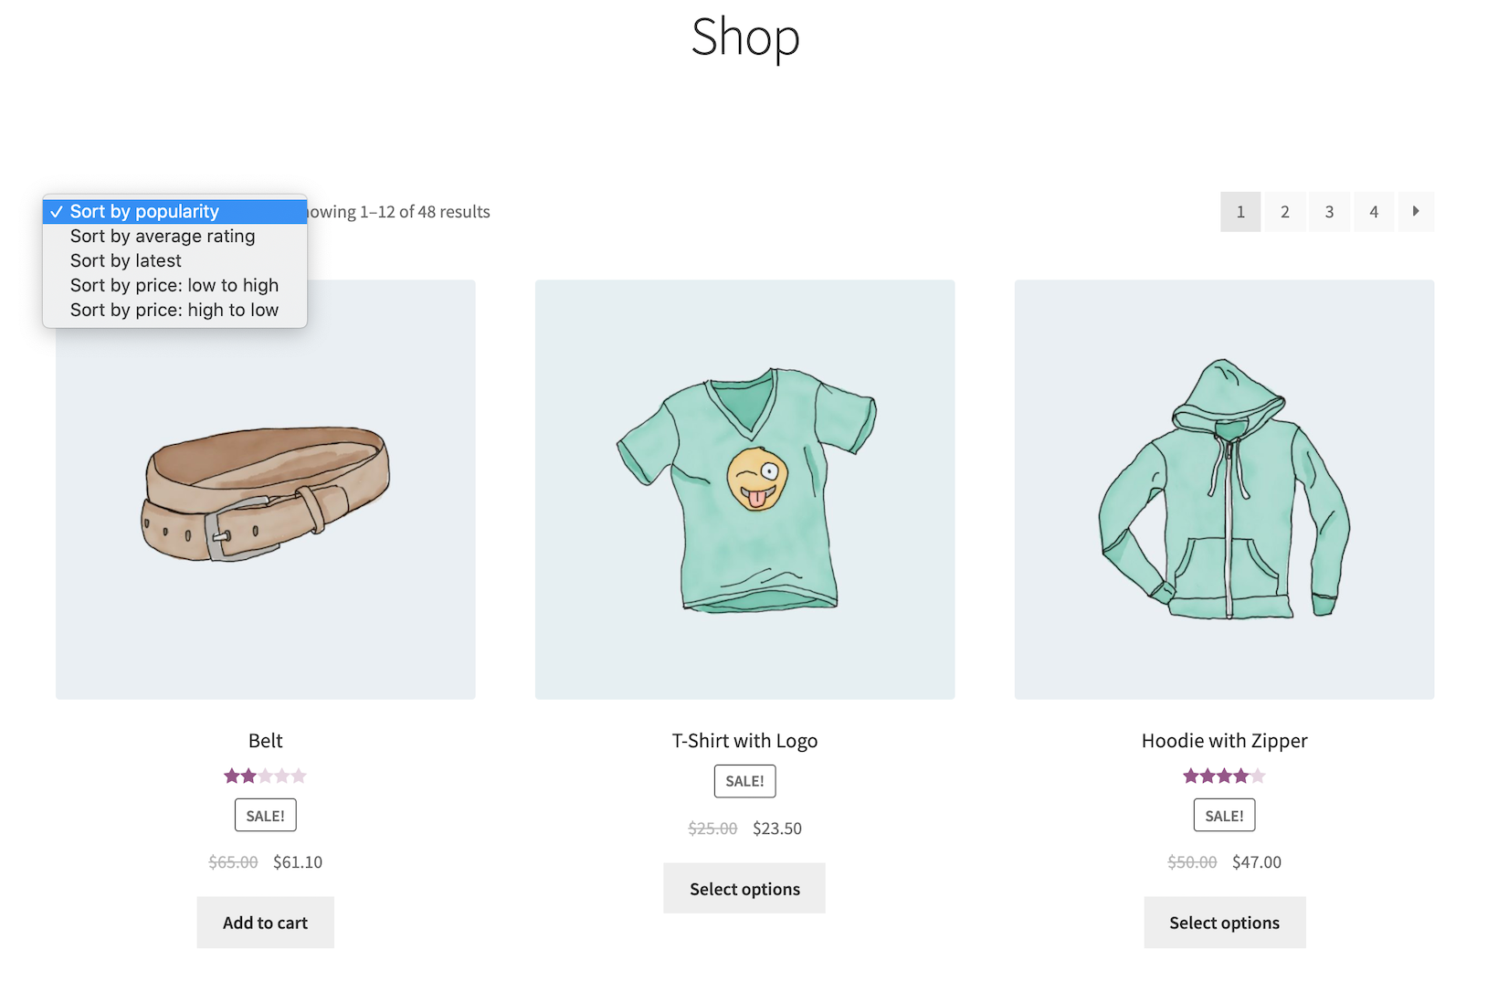Jump to results page 4
Image resolution: width=1498 pixels, height=982 pixels.
(x=1373, y=212)
